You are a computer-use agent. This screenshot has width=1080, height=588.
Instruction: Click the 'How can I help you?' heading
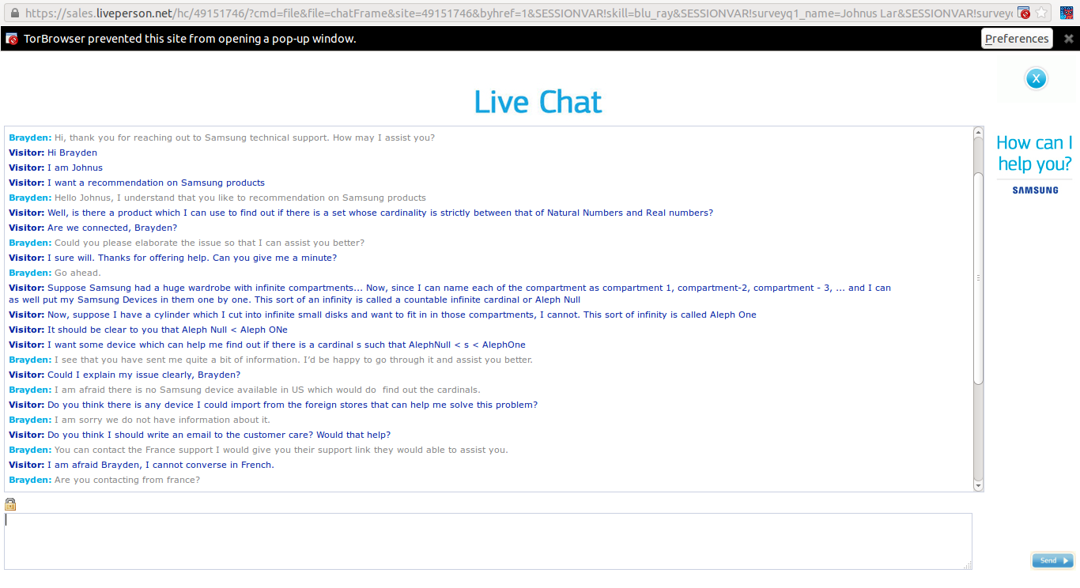pyautogui.click(x=1034, y=153)
